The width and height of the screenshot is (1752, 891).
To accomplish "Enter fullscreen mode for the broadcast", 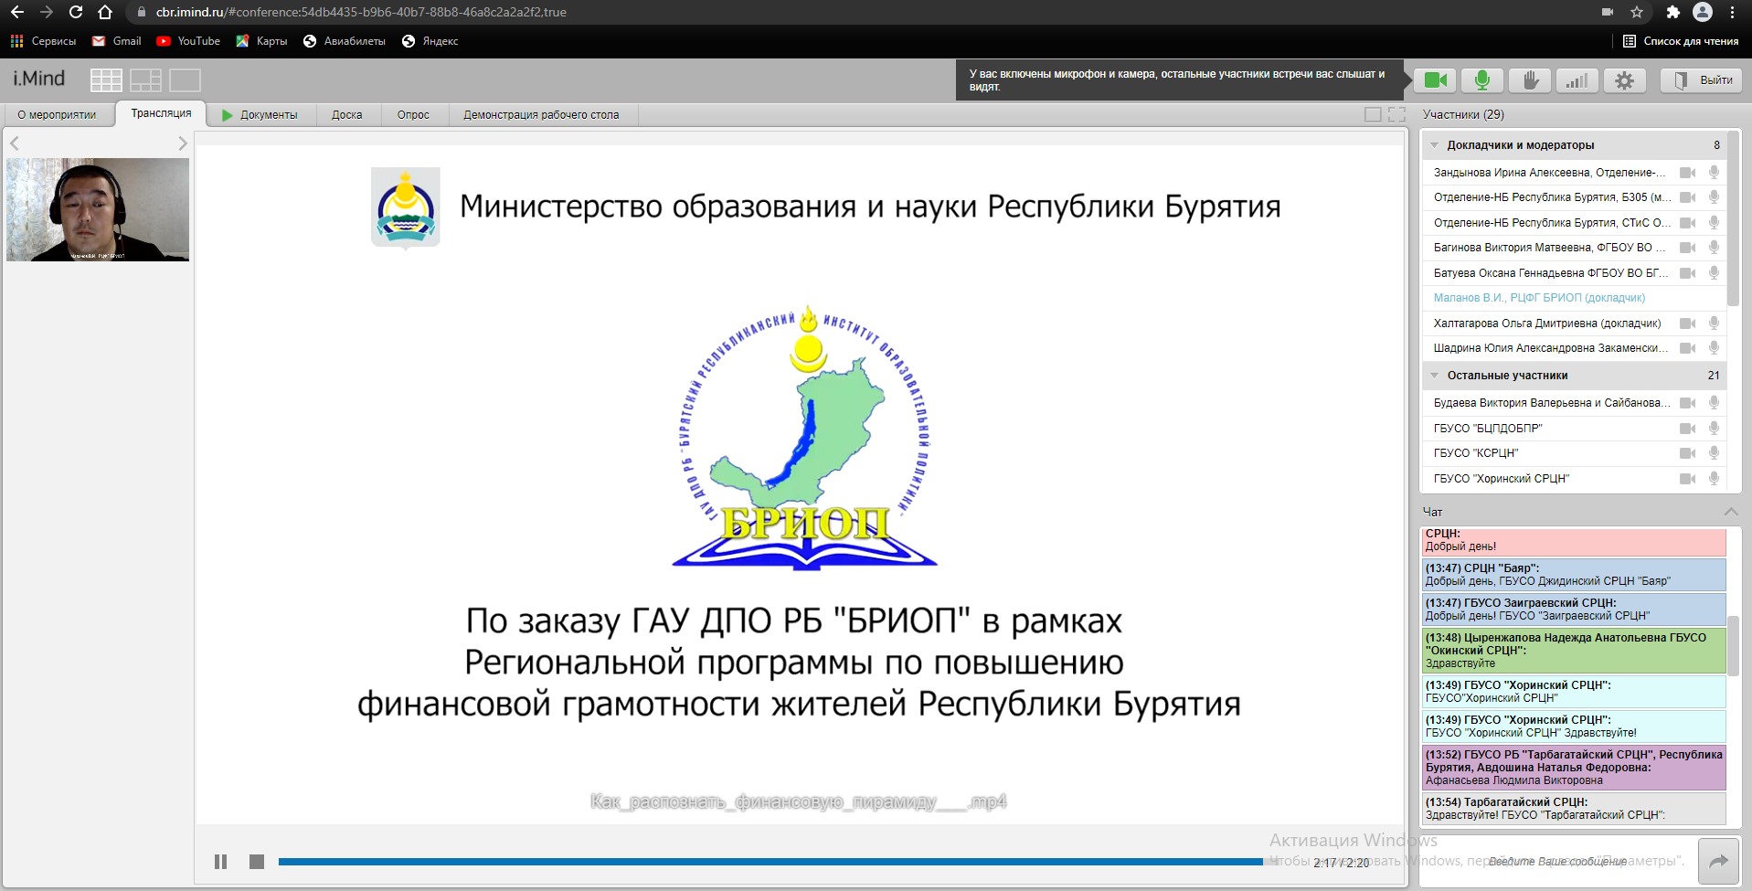I will (x=1396, y=114).
